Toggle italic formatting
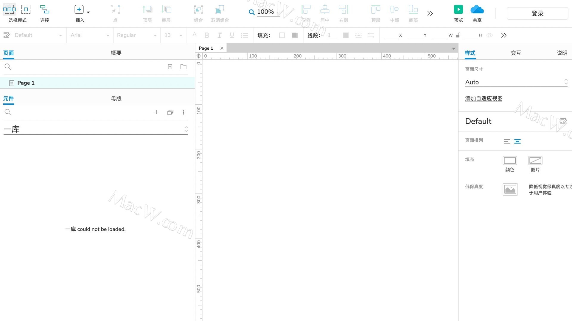The width and height of the screenshot is (572, 321). point(219,35)
